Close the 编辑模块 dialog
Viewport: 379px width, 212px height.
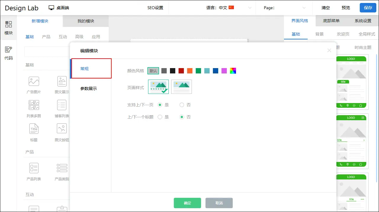click(329, 51)
